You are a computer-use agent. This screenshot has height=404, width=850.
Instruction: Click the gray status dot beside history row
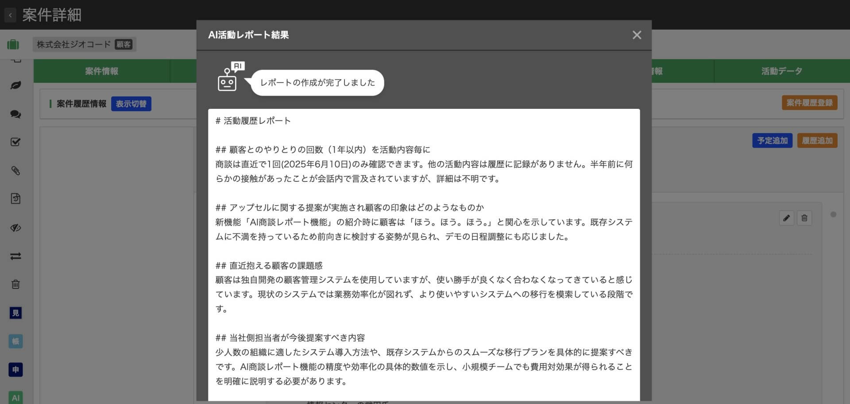[833, 215]
